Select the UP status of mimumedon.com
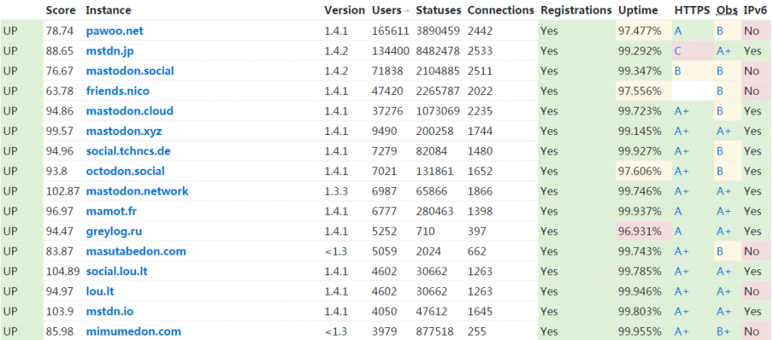 pos(11,332)
